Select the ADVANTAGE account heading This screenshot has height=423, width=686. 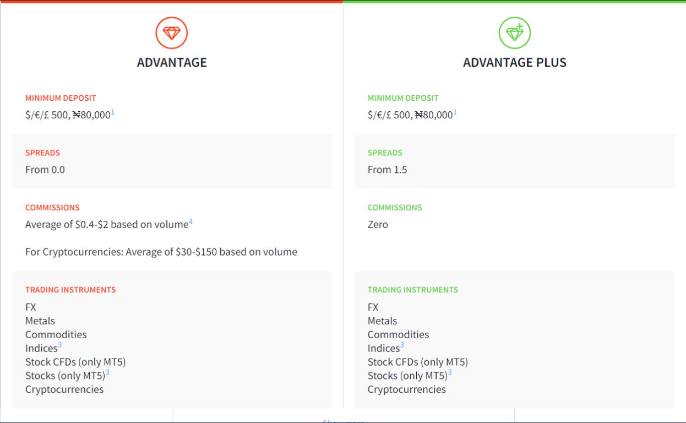coord(172,62)
